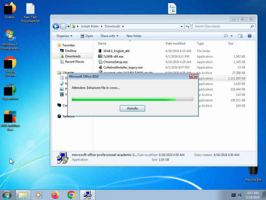Click the Explorer Forward arrow button
Viewport: 266px width, 200px height.
(x=63, y=26)
